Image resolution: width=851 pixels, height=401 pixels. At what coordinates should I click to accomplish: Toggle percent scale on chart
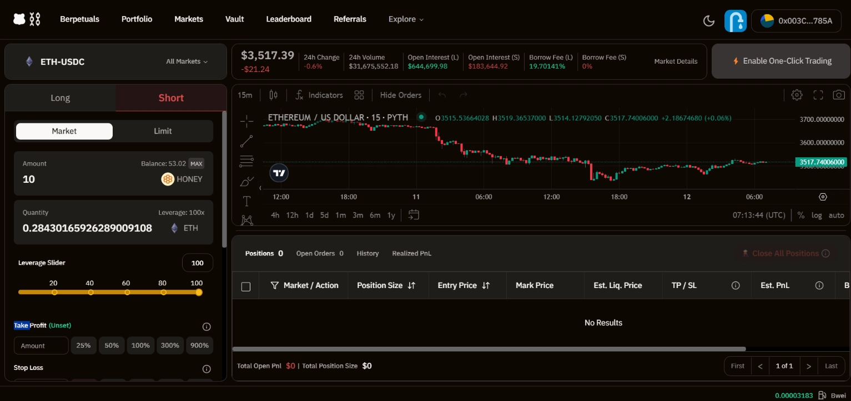tap(801, 215)
